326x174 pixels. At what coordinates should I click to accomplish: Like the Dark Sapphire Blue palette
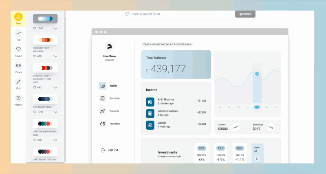35,112
